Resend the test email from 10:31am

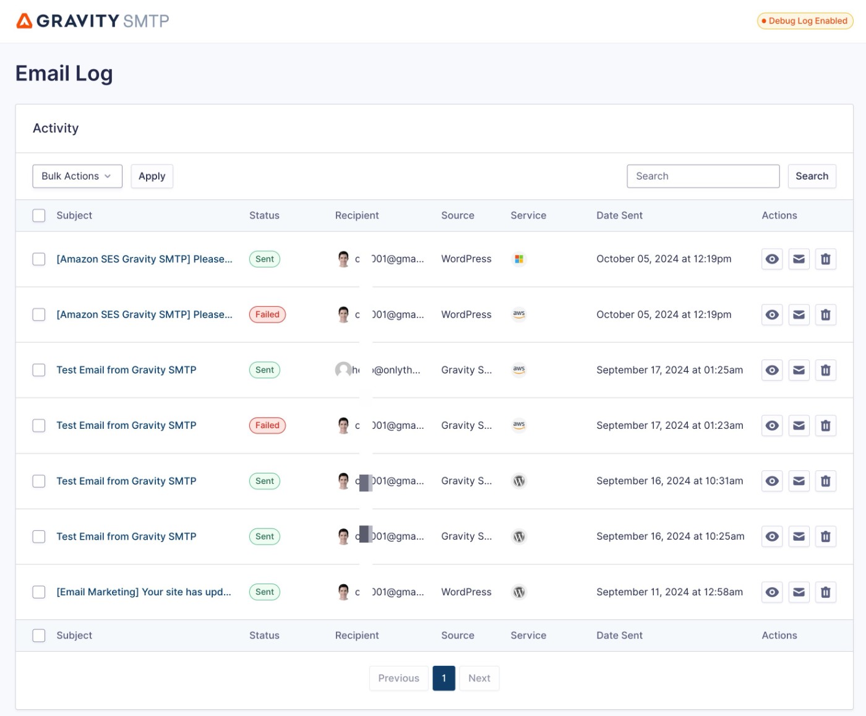(799, 481)
